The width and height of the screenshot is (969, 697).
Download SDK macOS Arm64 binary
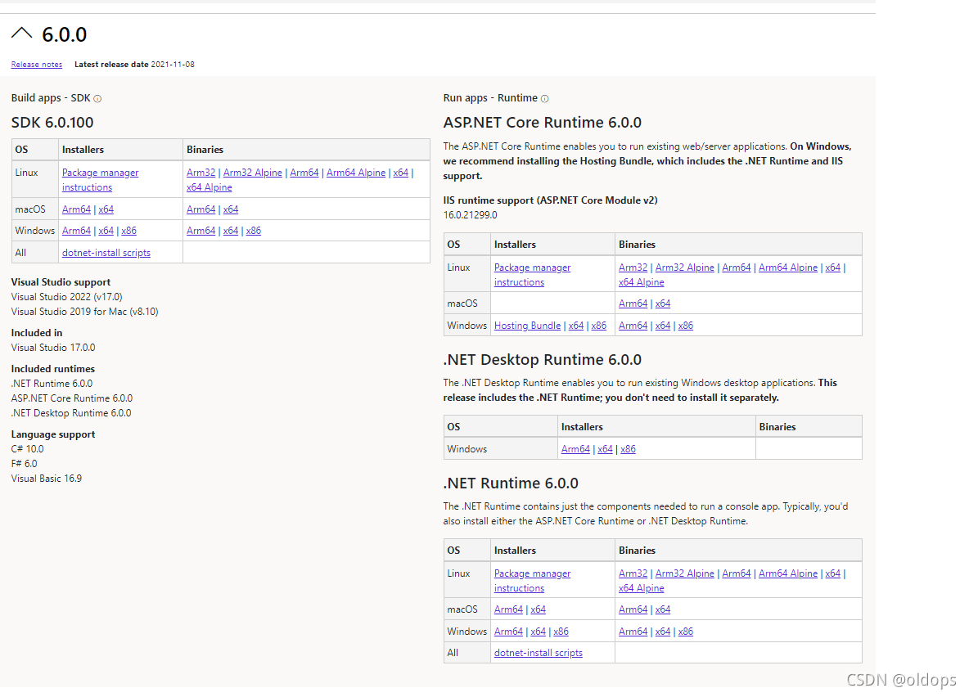tap(201, 209)
